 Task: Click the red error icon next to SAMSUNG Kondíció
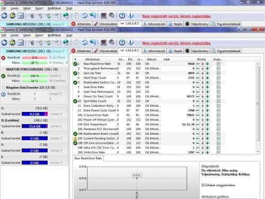[x=3, y=58]
